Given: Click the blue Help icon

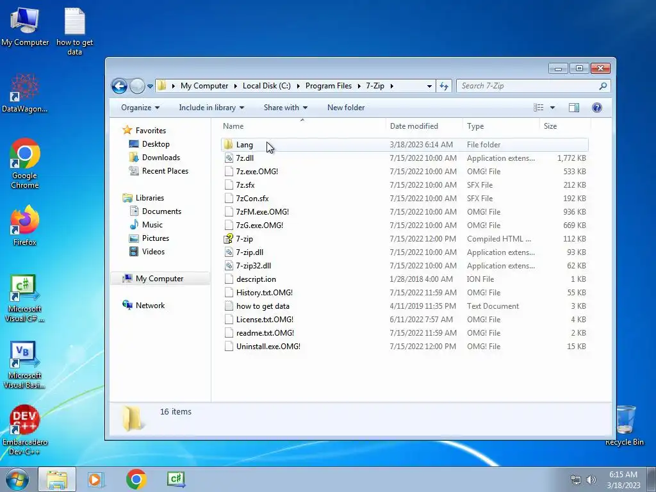Looking at the screenshot, I should pos(597,108).
